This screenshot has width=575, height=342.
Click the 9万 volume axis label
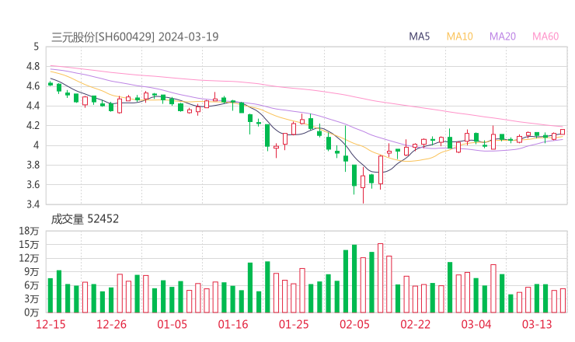32,272
